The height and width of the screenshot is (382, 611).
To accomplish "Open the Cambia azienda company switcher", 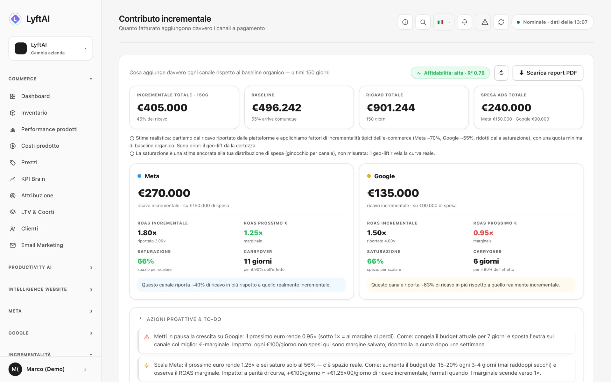I will point(51,48).
